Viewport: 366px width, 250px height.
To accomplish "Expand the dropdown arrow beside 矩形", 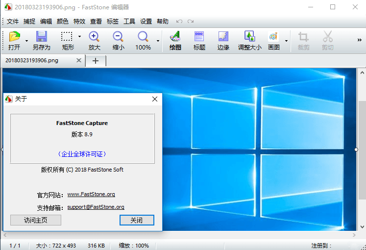I will point(79,36).
